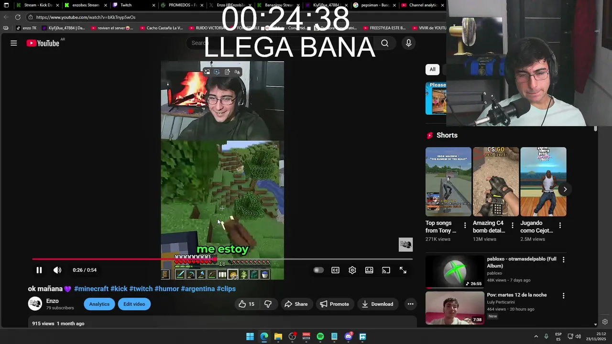Switch to the Stream - Kick Dashboard tab

37,5
